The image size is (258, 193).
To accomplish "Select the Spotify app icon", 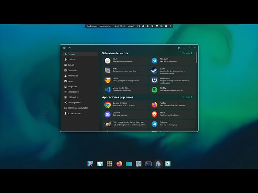I will 154,90.
